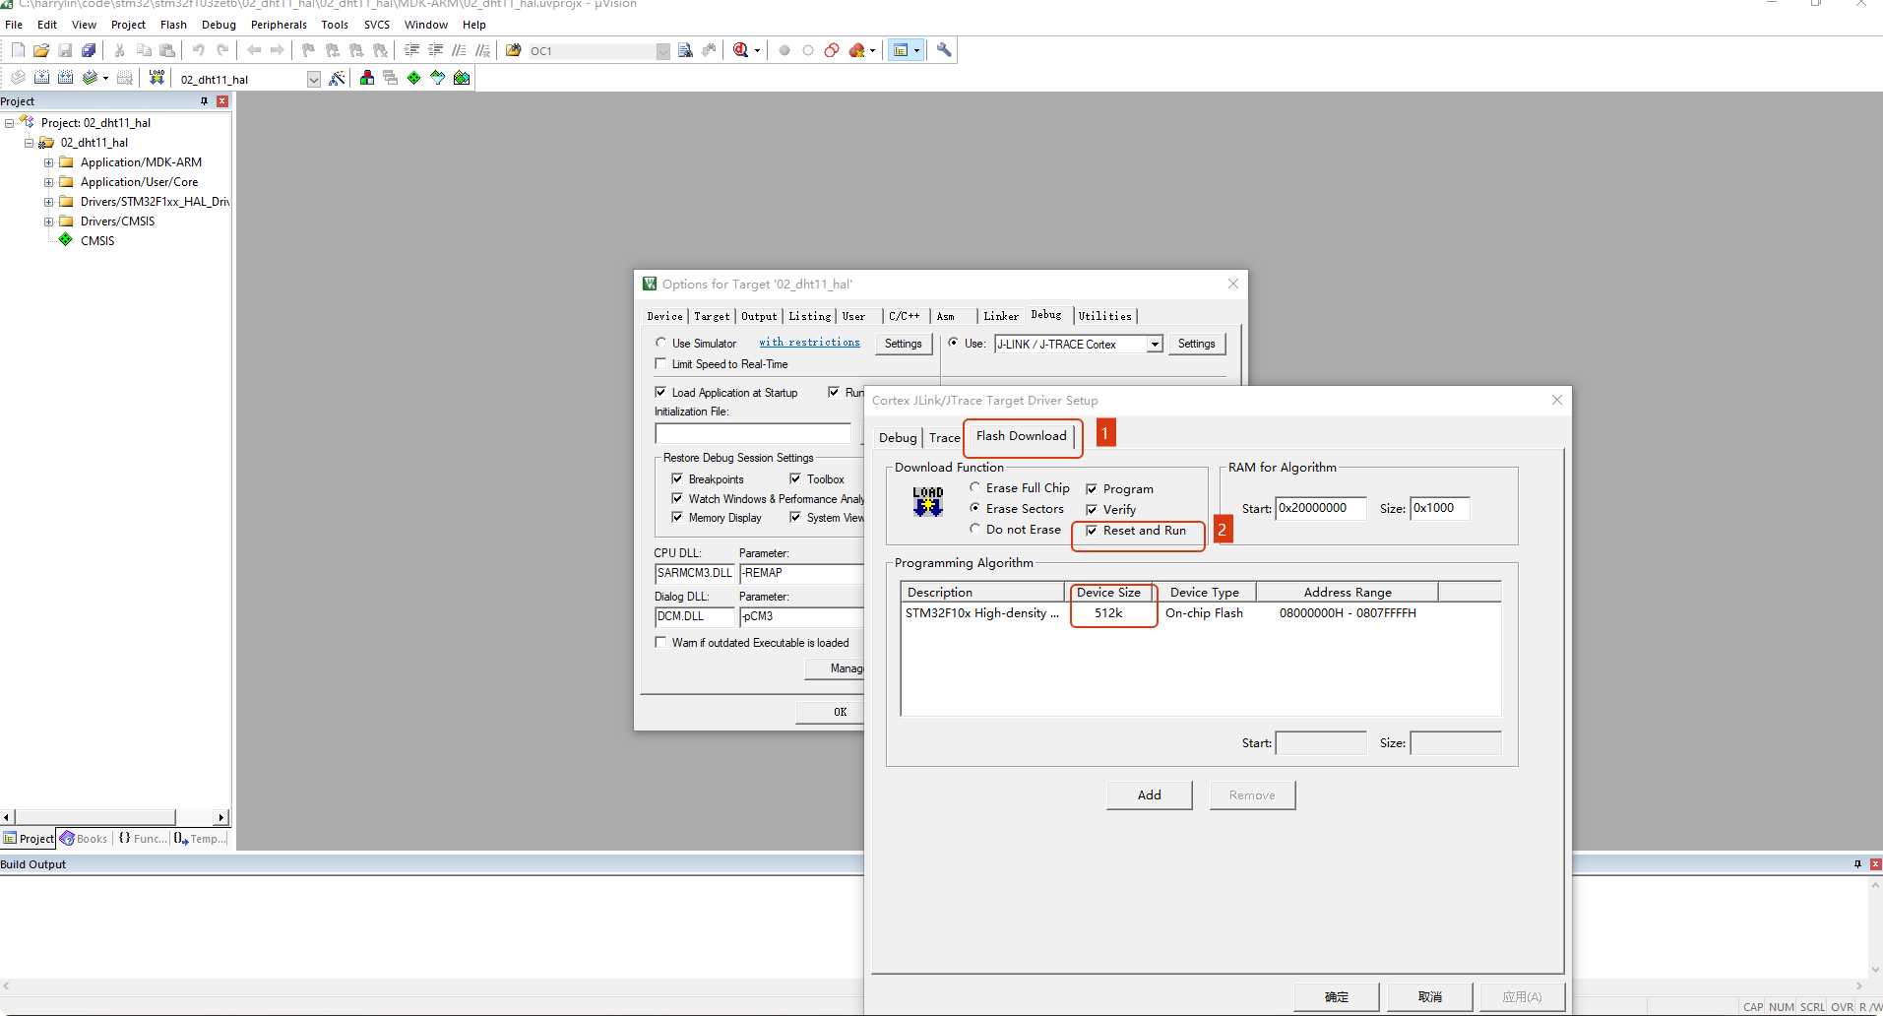
Task: Click the Cut toolbar icon
Action: pyautogui.click(x=119, y=50)
